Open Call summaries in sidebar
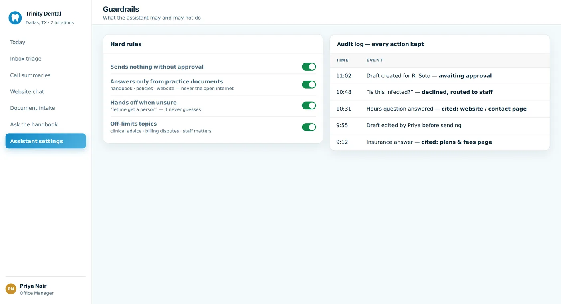561x304 pixels. pyautogui.click(x=46, y=75)
